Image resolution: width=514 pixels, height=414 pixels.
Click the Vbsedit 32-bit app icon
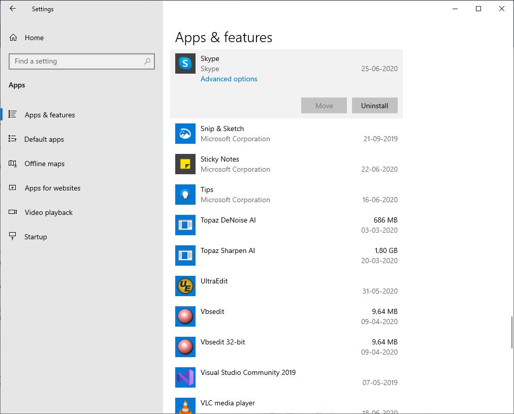(185, 347)
